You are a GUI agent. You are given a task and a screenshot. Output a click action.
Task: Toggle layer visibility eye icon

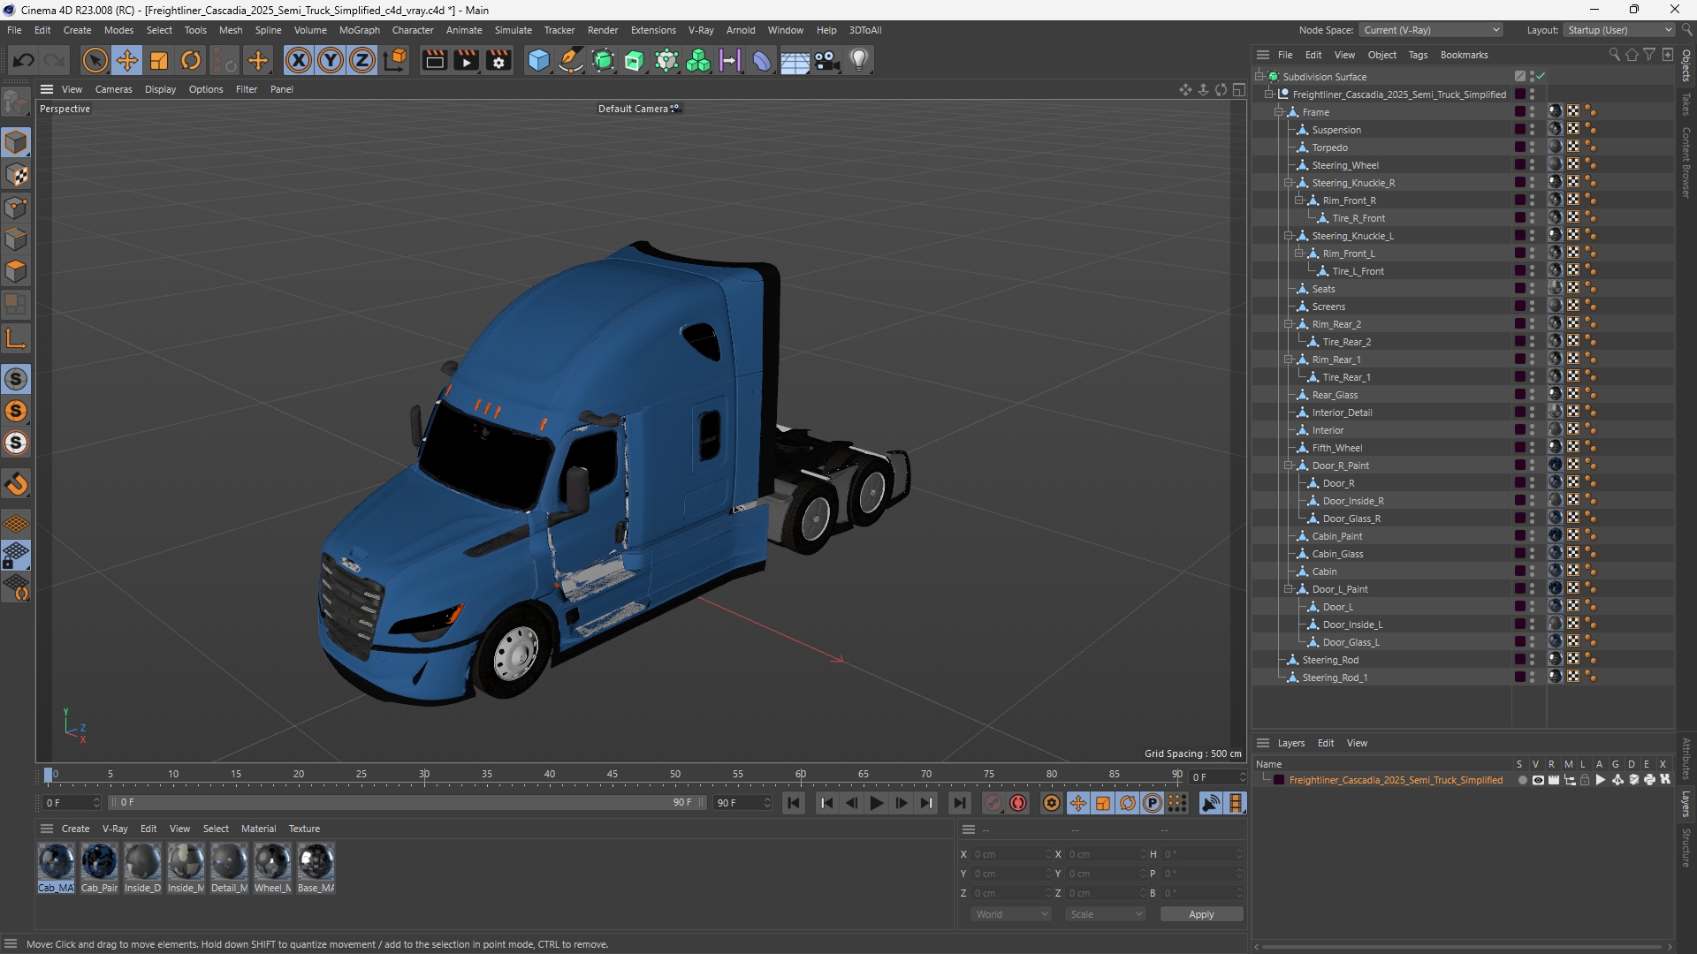(x=1538, y=780)
